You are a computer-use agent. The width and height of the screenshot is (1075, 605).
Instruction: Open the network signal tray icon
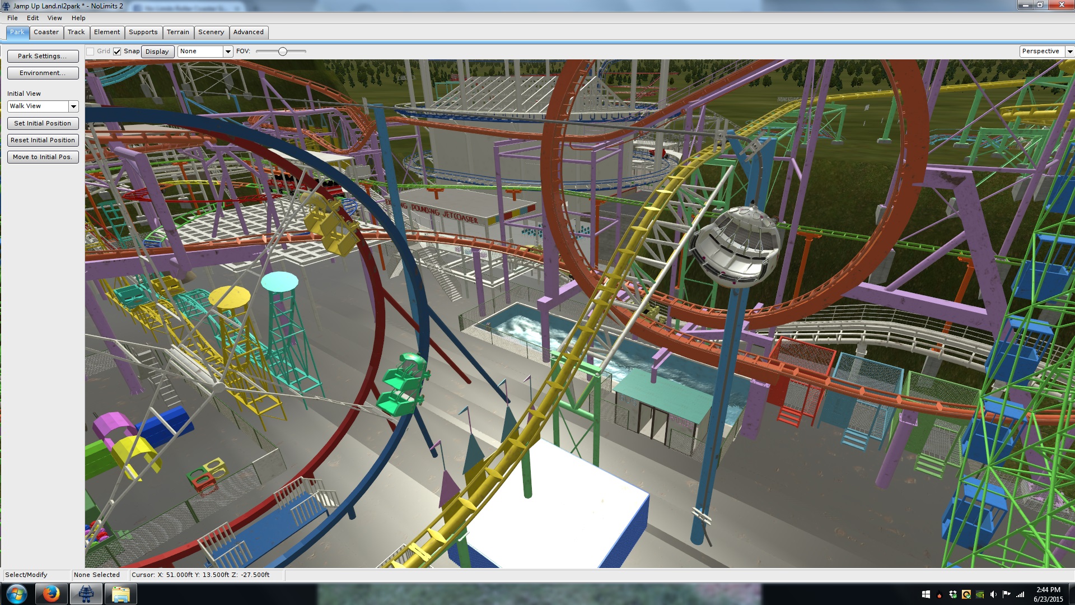(x=1020, y=594)
